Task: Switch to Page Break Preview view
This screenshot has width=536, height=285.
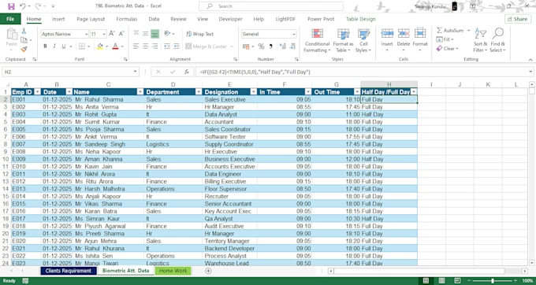Action: point(457,280)
